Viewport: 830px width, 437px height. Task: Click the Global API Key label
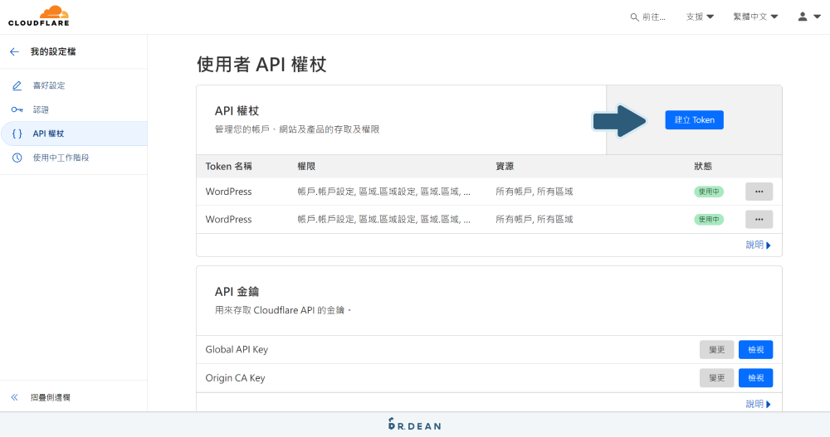pos(237,350)
